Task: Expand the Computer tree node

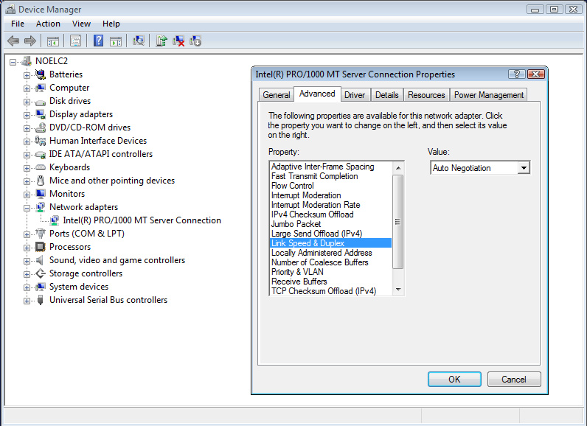Action: [x=27, y=88]
